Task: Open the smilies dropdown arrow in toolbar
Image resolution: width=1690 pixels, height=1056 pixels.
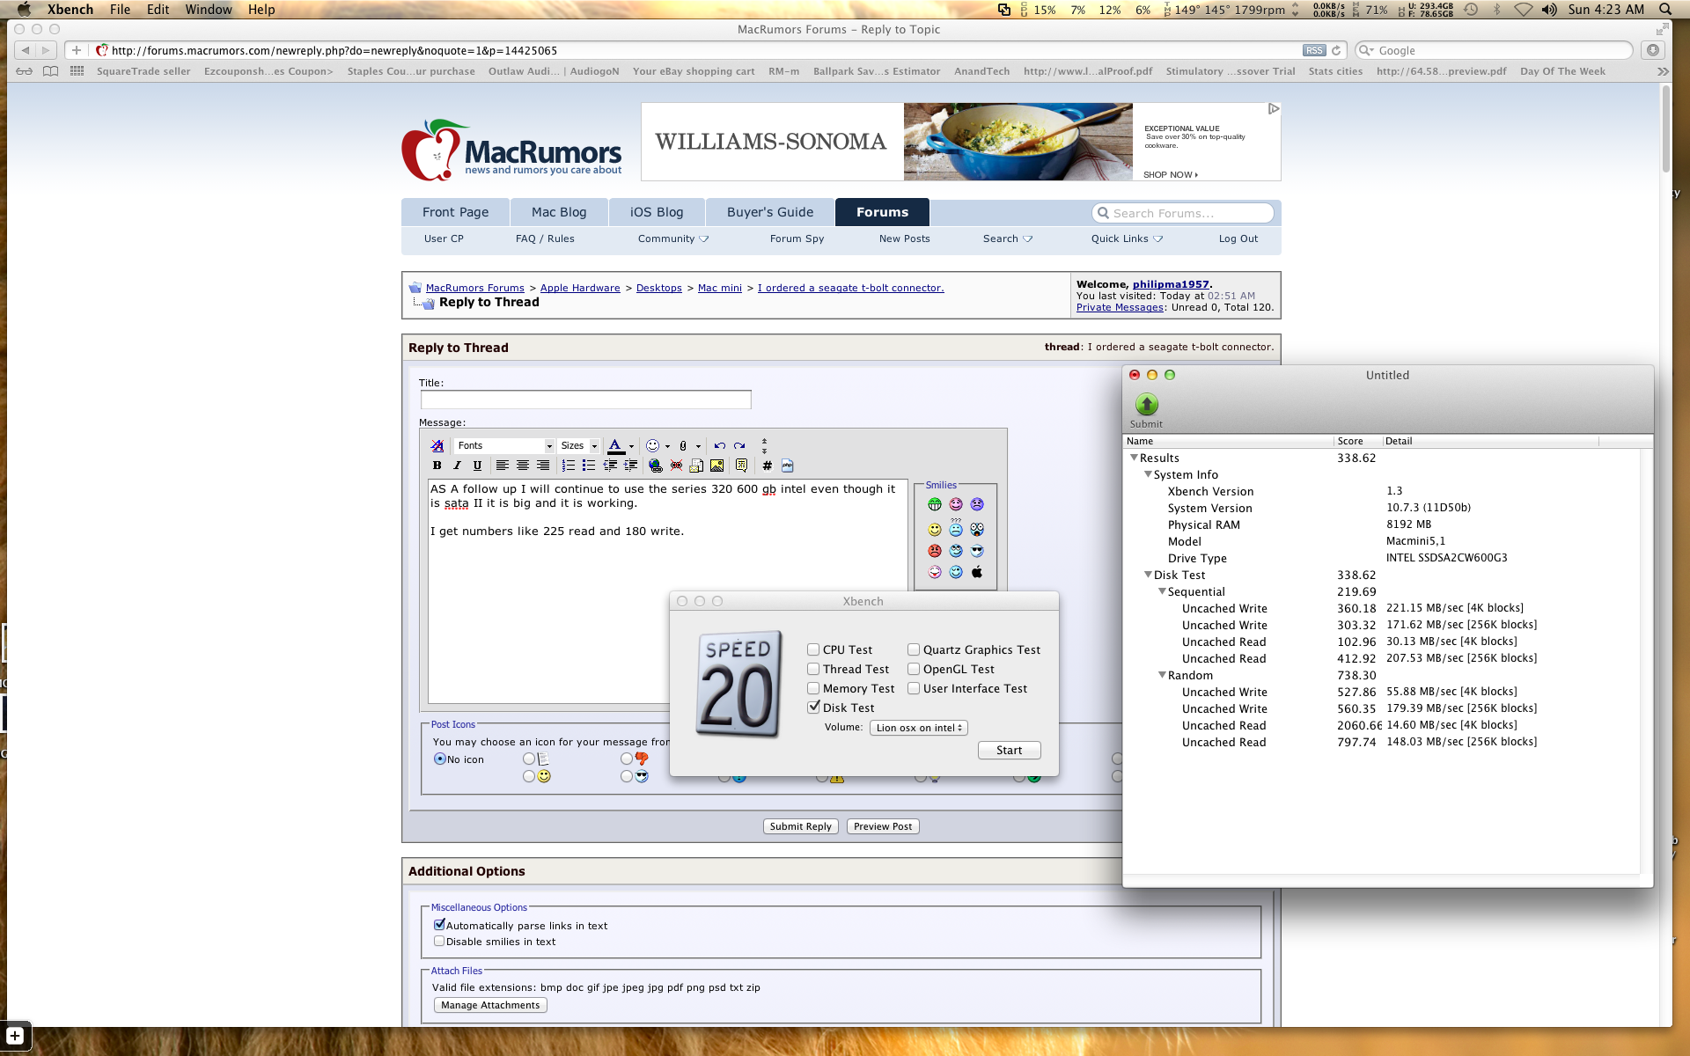Action: 667,446
